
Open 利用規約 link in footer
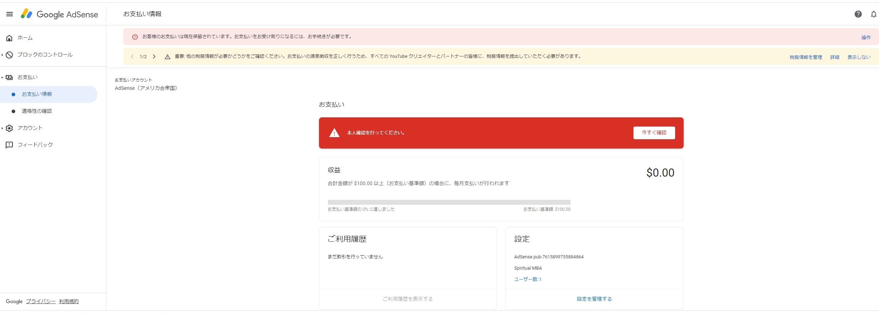69,301
